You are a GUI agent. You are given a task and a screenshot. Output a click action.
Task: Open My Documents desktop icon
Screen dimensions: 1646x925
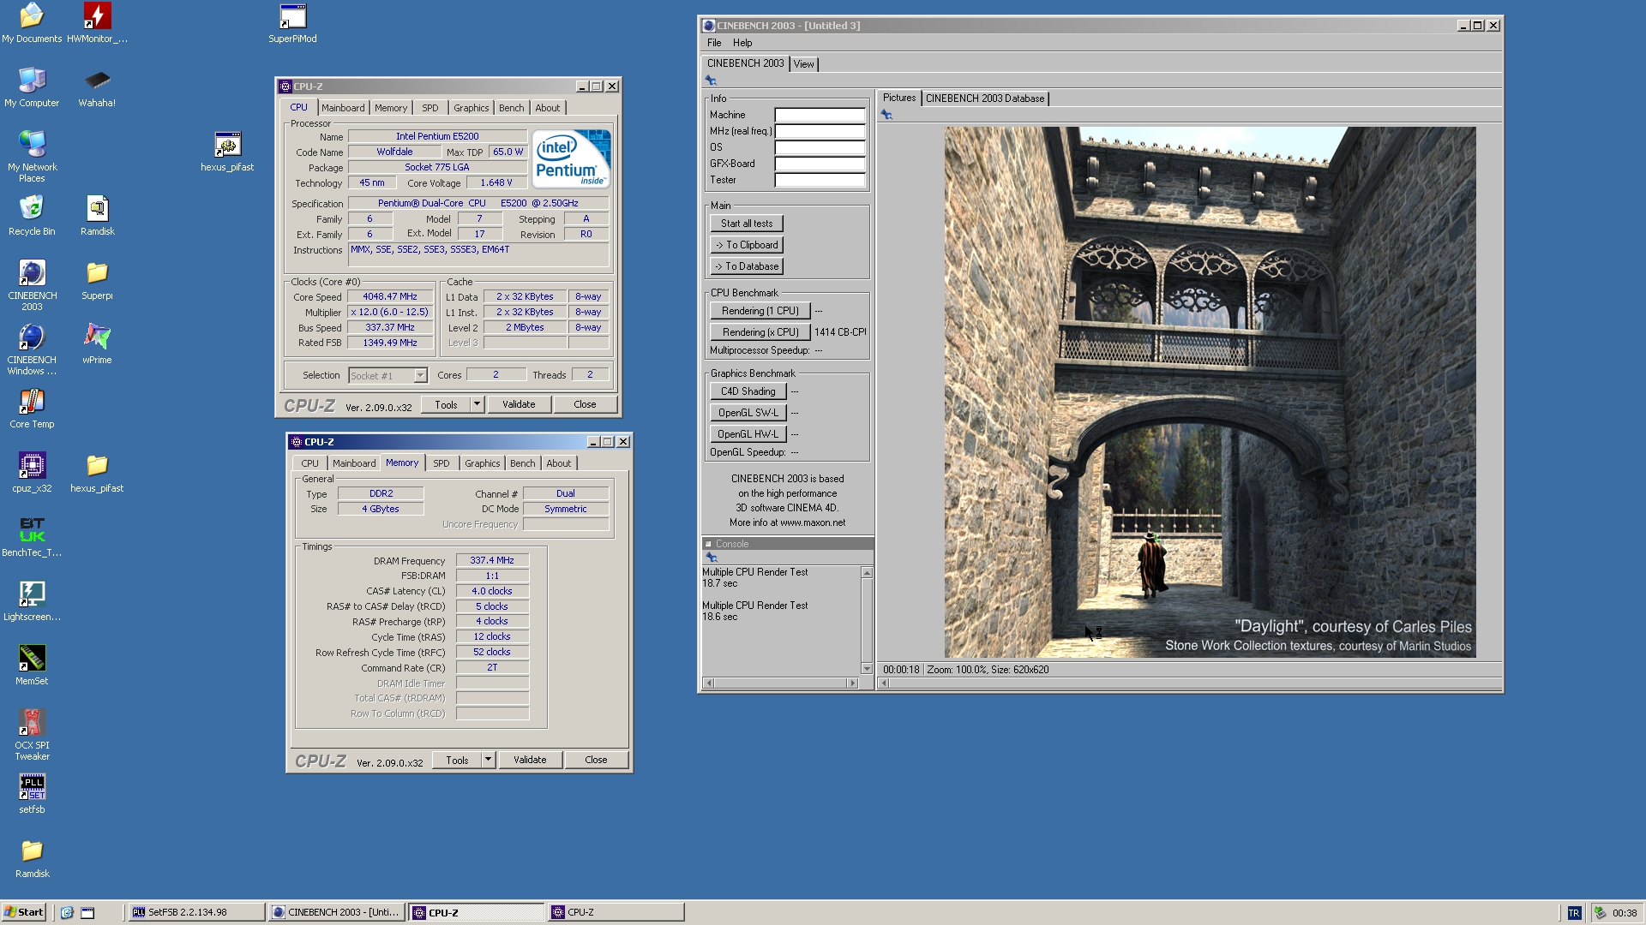[32, 23]
